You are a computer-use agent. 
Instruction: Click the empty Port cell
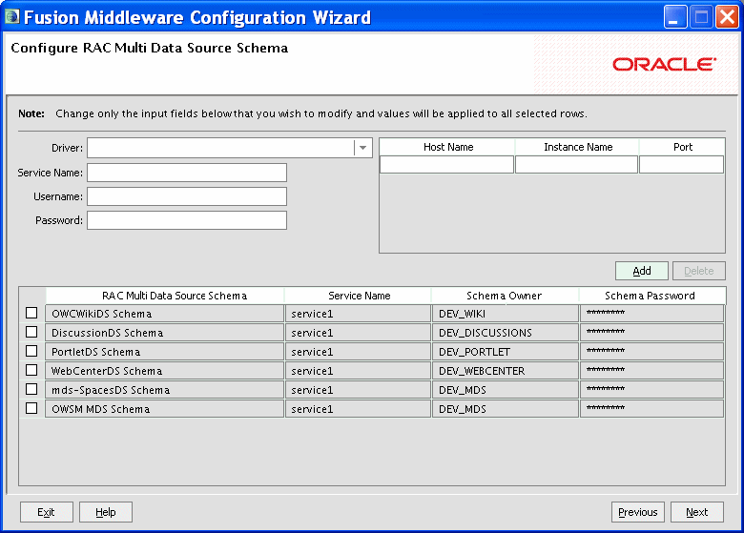pyautogui.click(x=681, y=165)
